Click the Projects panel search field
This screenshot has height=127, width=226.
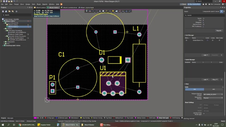17,15
